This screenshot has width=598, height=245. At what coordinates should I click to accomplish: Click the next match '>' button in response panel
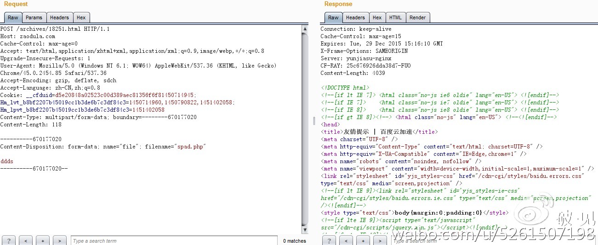tap(381, 241)
